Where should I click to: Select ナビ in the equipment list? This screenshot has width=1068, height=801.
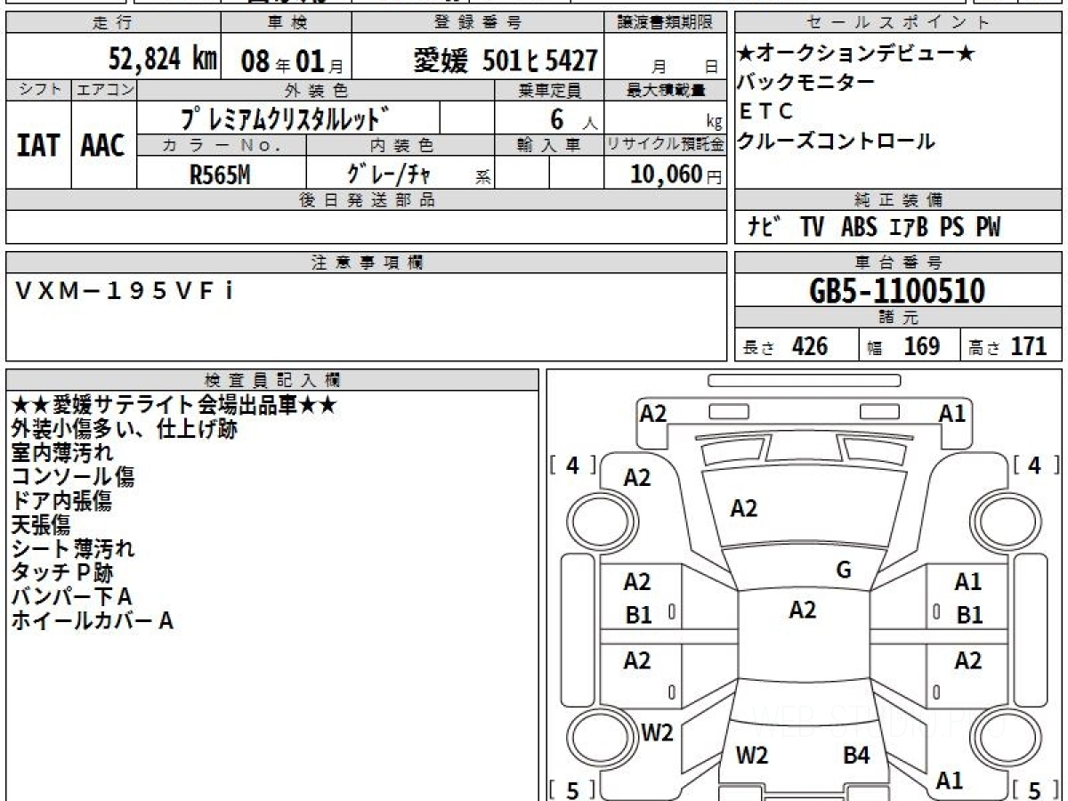(x=765, y=228)
